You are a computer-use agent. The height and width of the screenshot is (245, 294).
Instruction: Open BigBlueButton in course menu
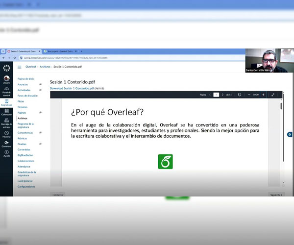25,155
